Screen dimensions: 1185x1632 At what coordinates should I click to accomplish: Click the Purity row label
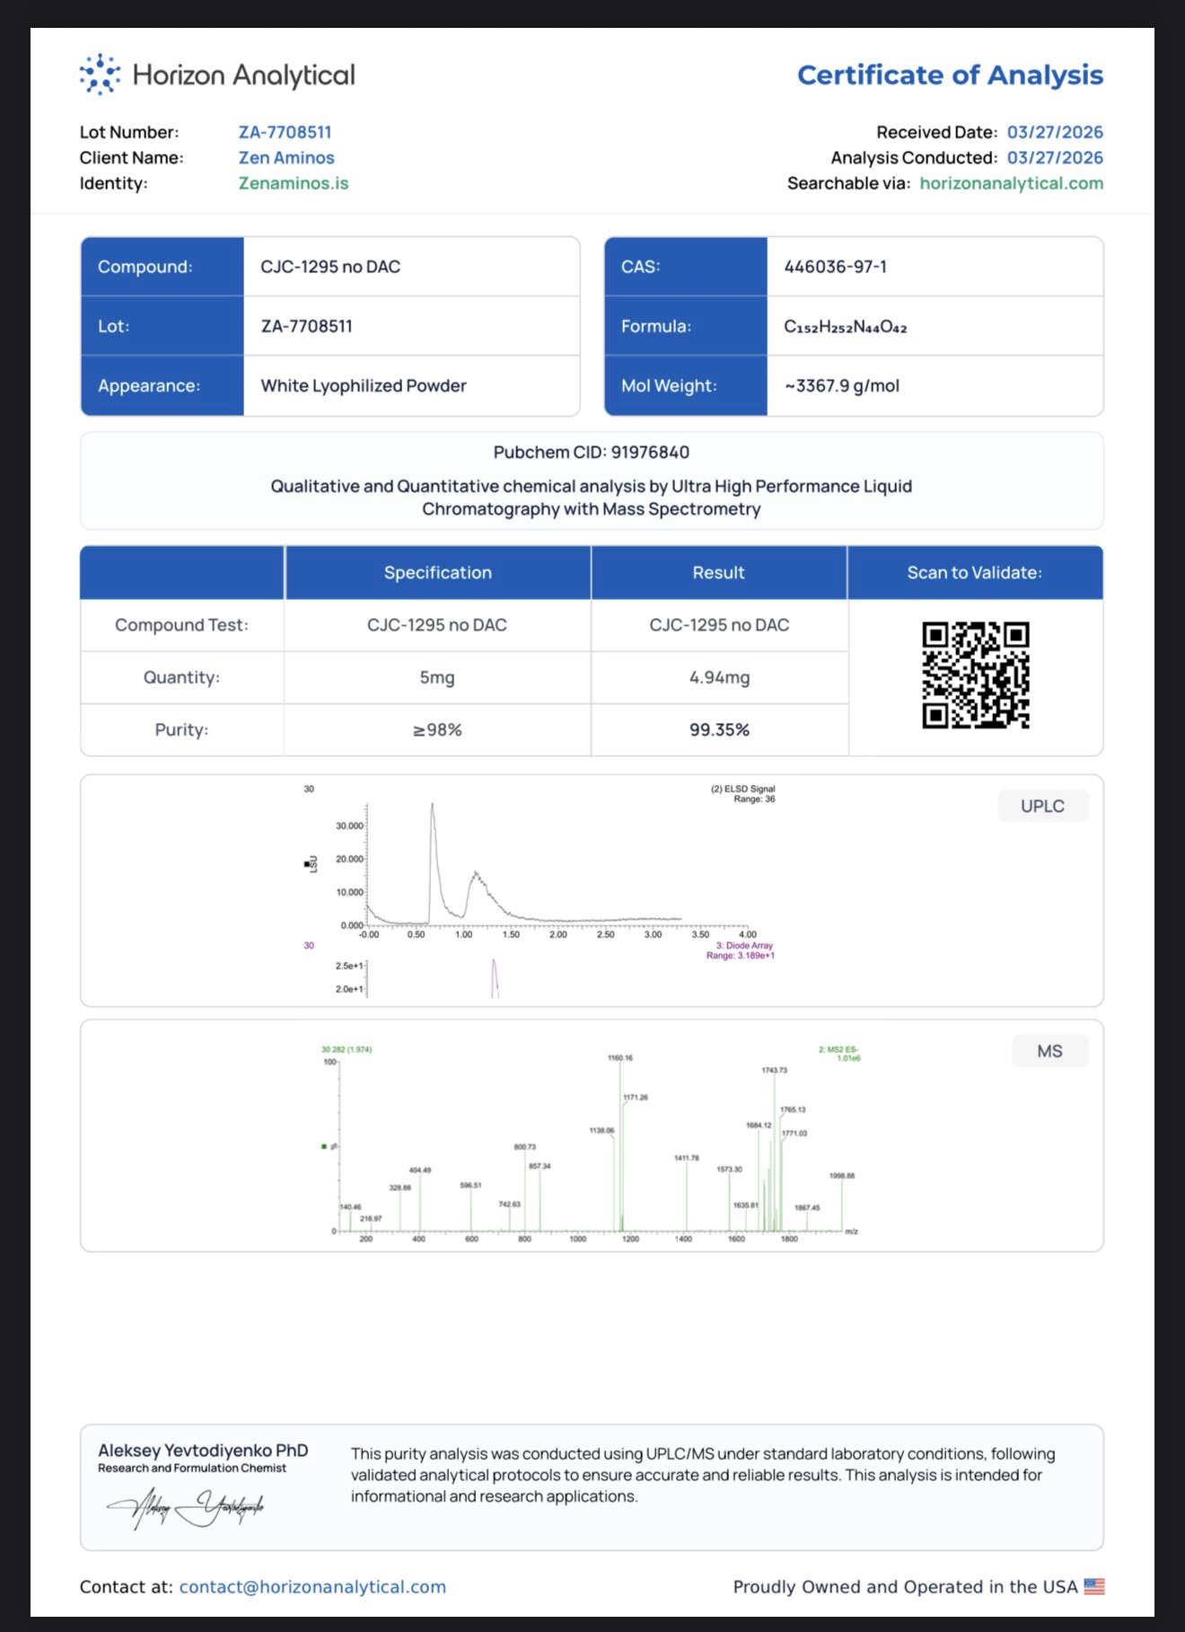tap(181, 729)
